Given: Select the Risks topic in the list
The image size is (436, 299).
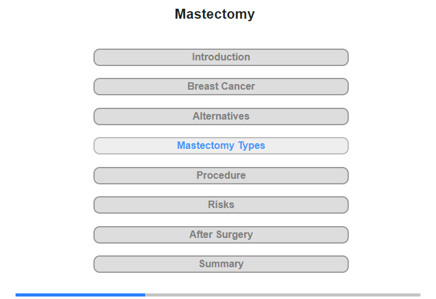Looking at the screenshot, I should click(220, 205).
